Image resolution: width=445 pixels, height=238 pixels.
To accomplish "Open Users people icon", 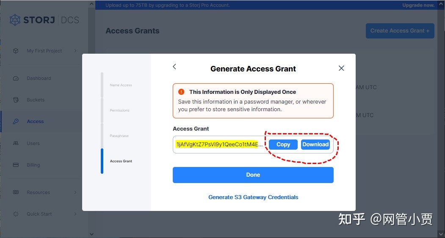I will pos(16,143).
